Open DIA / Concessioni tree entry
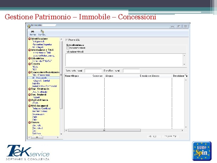The height and width of the screenshot is (163, 217). click(x=41, y=75)
